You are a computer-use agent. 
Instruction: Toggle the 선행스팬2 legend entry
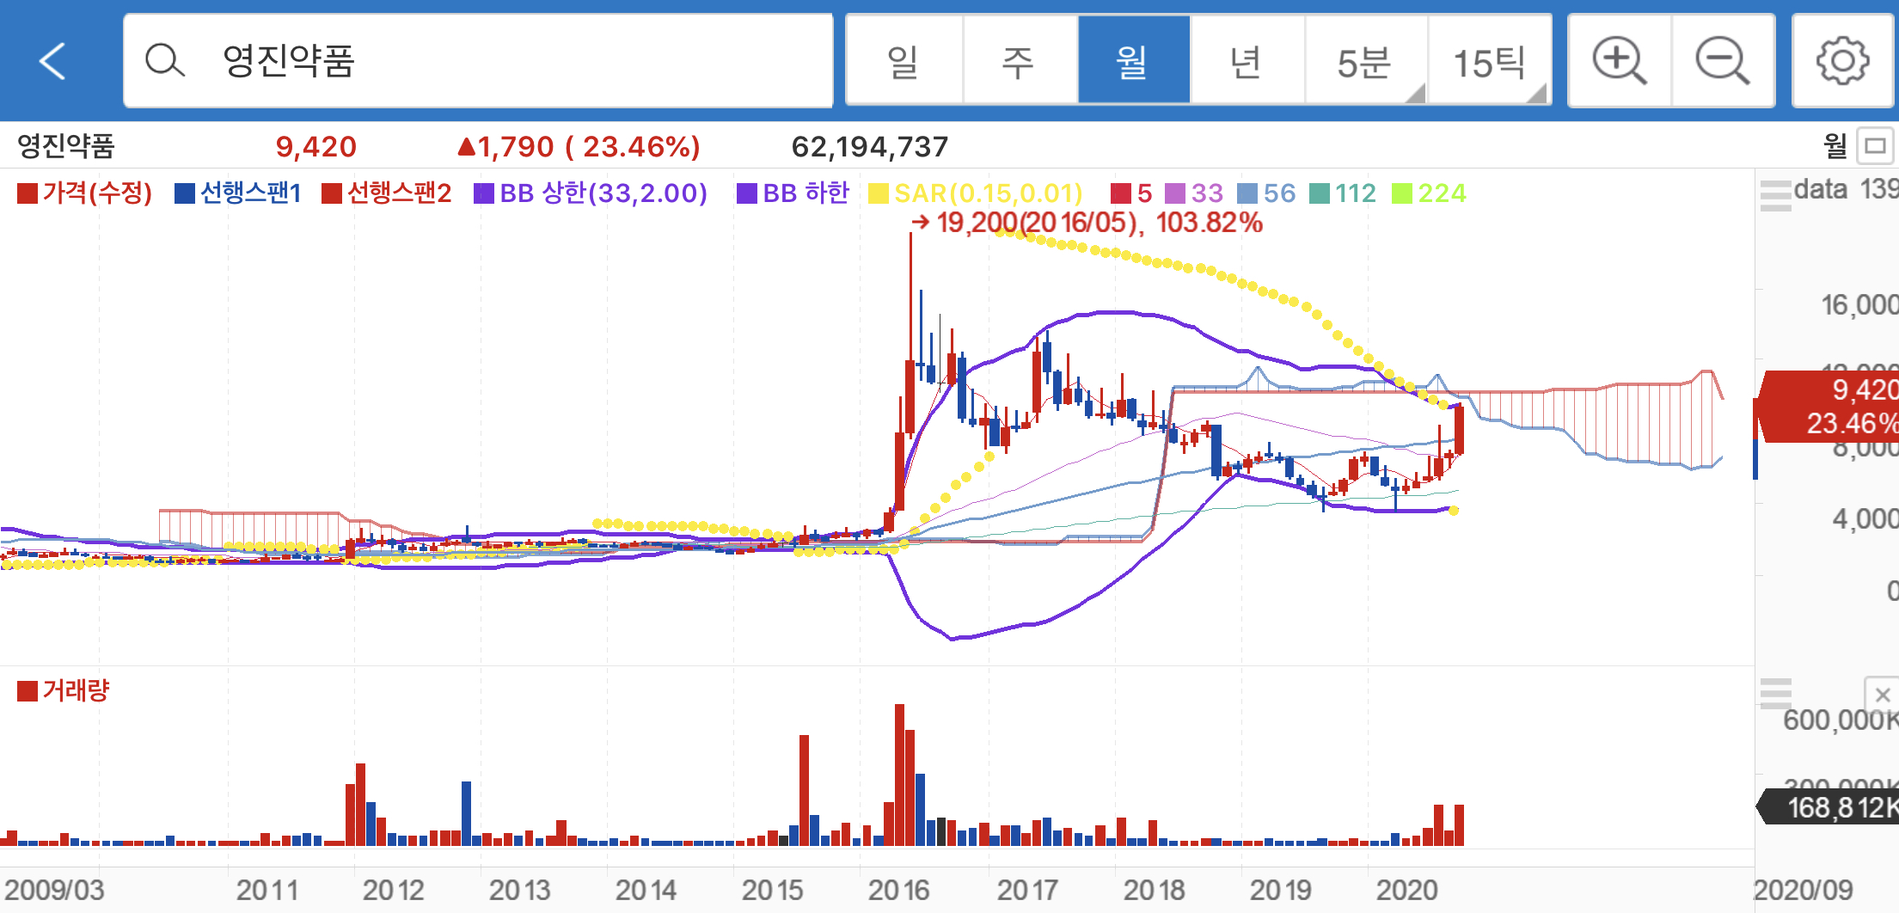click(x=387, y=193)
